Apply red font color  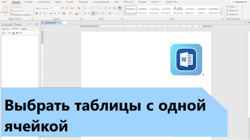[x=77, y=13]
